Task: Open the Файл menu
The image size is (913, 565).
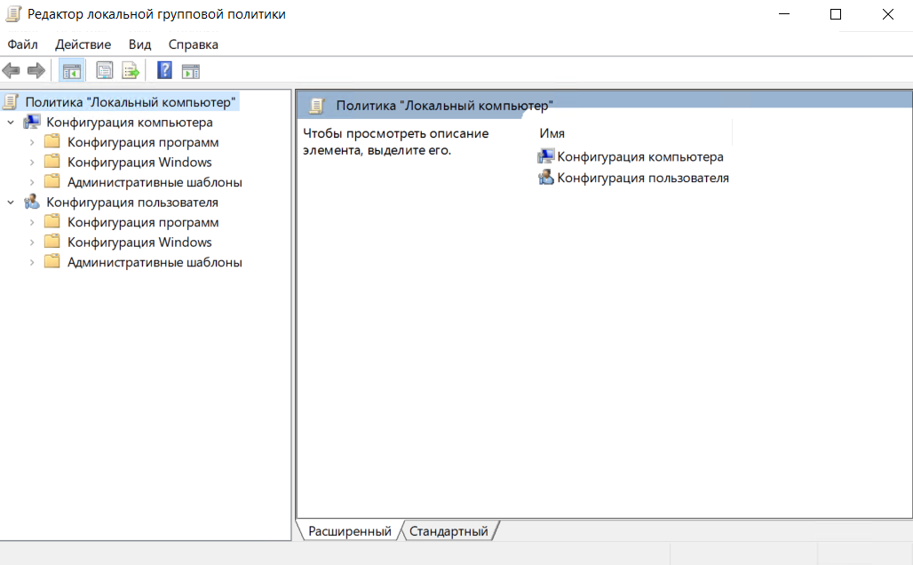Action: coord(23,44)
